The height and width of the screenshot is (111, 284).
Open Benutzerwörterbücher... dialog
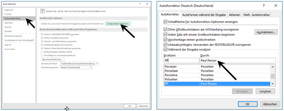tap(52, 59)
